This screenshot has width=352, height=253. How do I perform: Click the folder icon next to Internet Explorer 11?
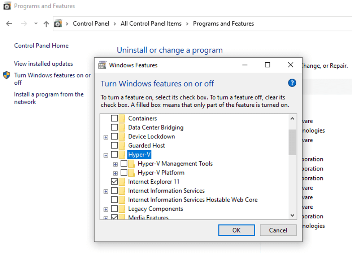coord(122,182)
